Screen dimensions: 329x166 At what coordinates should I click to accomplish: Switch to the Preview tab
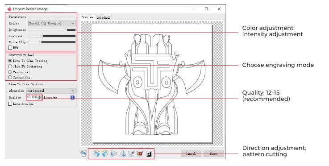87,17
